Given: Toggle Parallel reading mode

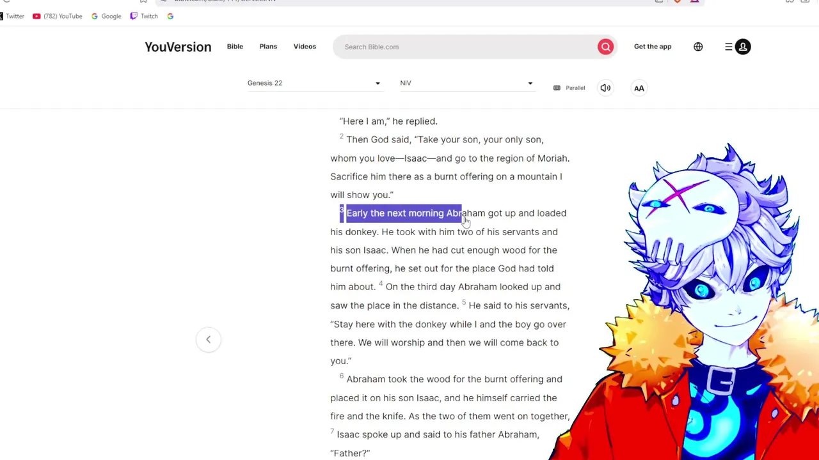Looking at the screenshot, I should (x=569, y=88).
